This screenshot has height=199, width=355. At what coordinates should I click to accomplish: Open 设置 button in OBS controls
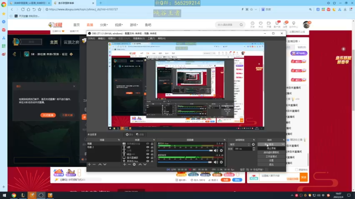[271, 161]
